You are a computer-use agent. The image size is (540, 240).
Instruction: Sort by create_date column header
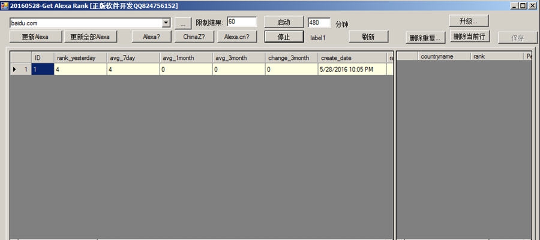(x=352, y=58)
